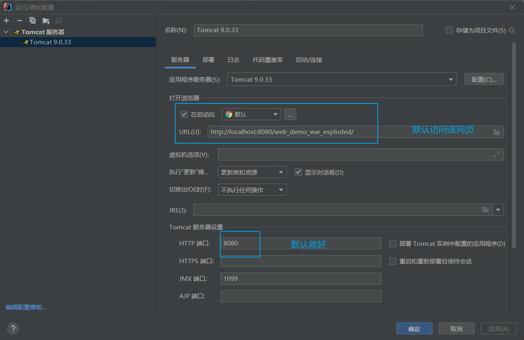Add a new run configuration with plus icon
This screenshot has width=524, height=340.
pyautogui.click(x=6, y=21)
